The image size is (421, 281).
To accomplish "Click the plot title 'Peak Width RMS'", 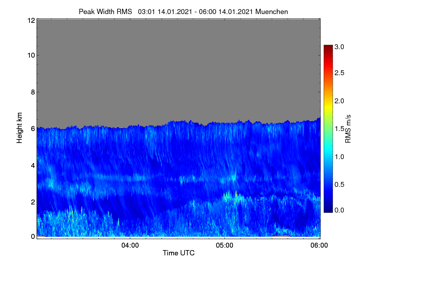I will point(105,12).
